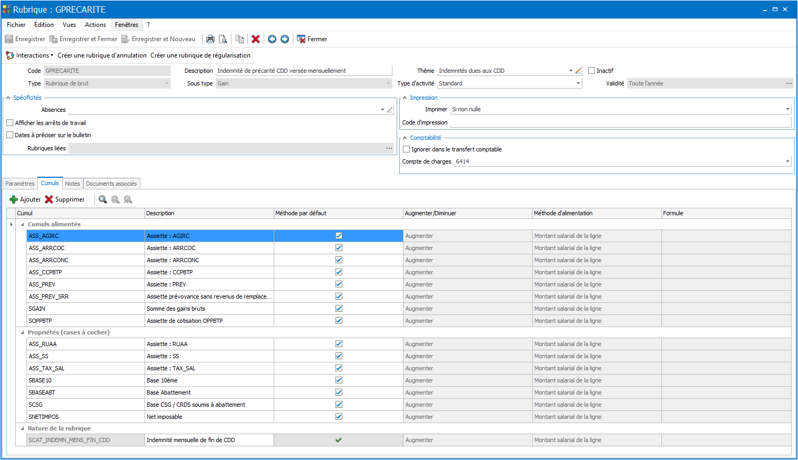The image size is (798, 460).
Task: Click the printer icon in the toolbar
Action: click(210, 39)
